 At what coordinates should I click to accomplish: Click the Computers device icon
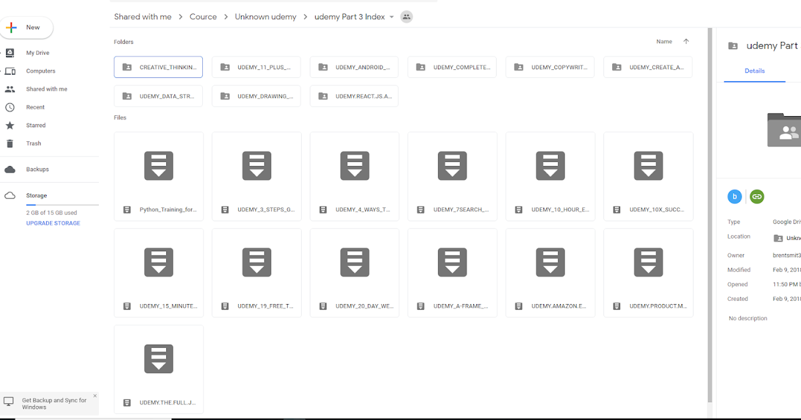click(10, 71)
